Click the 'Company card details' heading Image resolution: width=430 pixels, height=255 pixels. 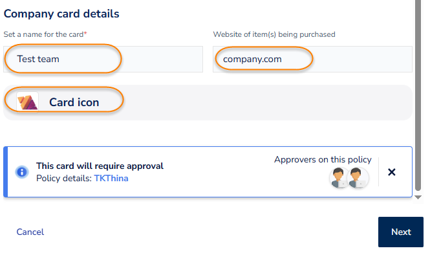tap(61, 14)
